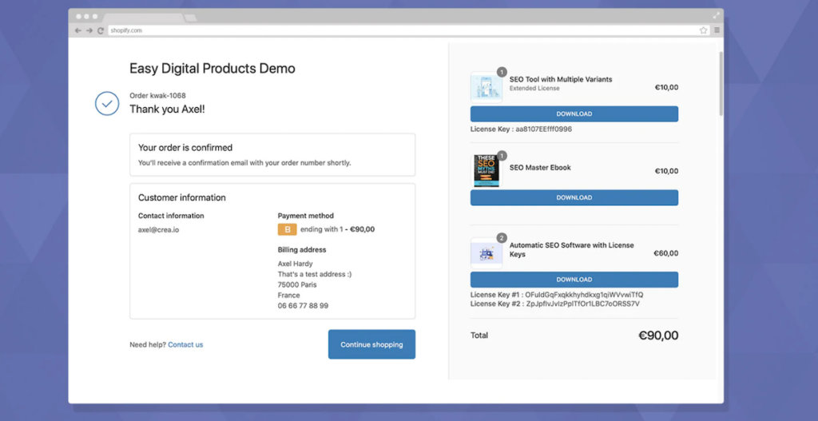Click the SEO Tool product thumbnail
The image size is (818, 421).
486,88
